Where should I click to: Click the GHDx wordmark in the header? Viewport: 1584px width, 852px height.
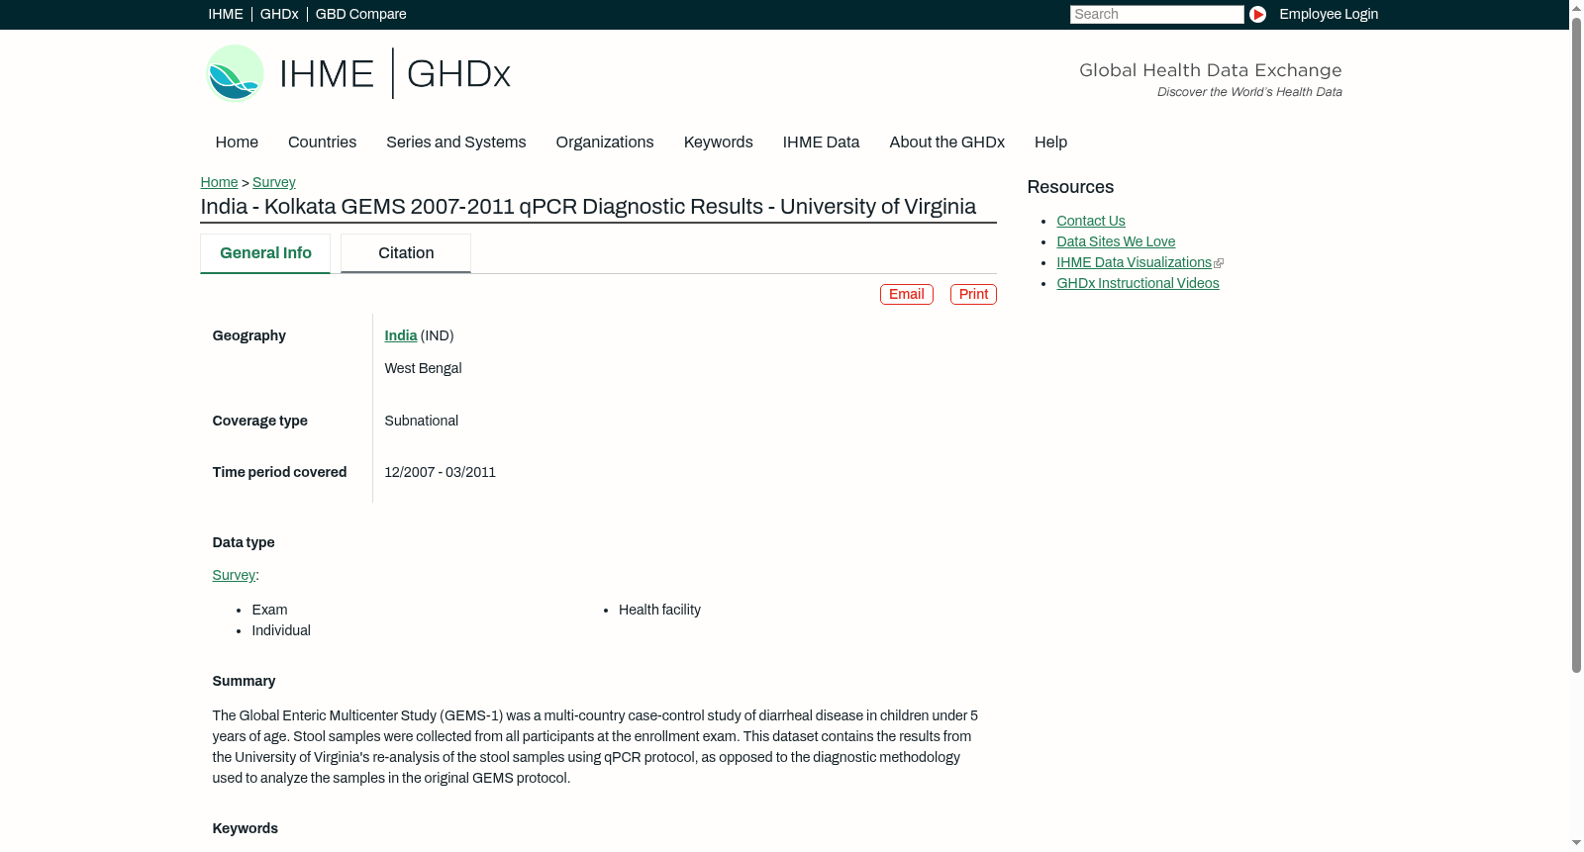(458, 74)
